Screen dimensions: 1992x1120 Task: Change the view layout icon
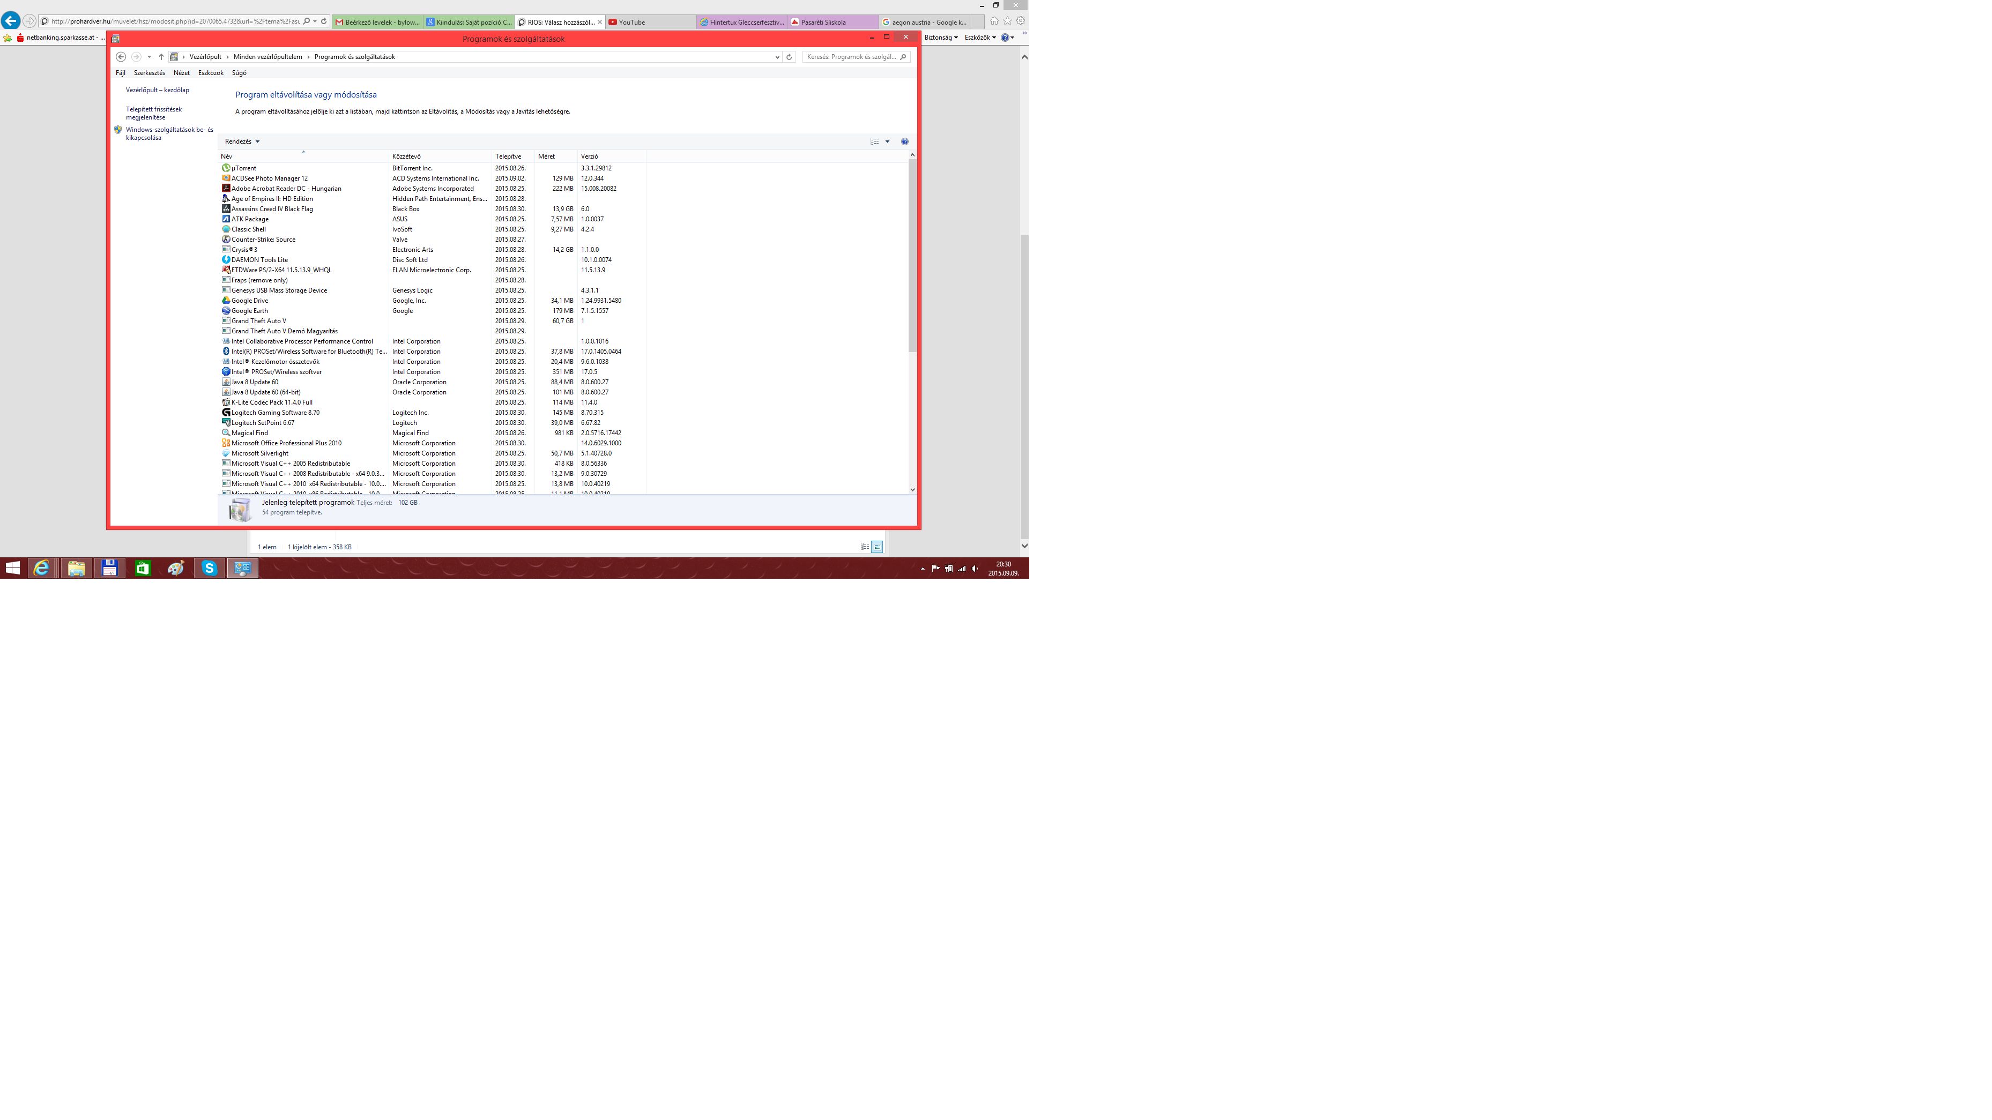[875, 141]
